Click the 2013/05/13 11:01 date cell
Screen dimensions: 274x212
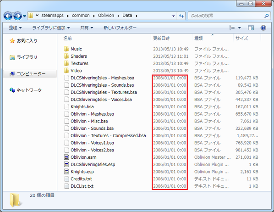[171, 56]
